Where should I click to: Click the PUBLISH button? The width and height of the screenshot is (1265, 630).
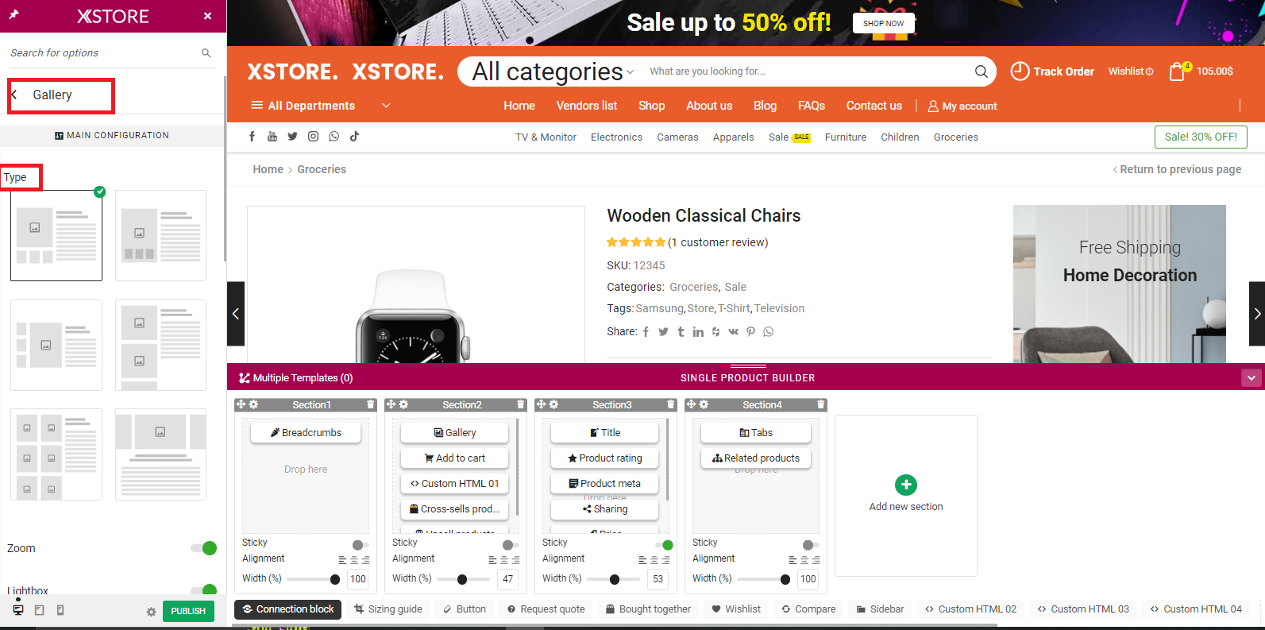(188, 611)
